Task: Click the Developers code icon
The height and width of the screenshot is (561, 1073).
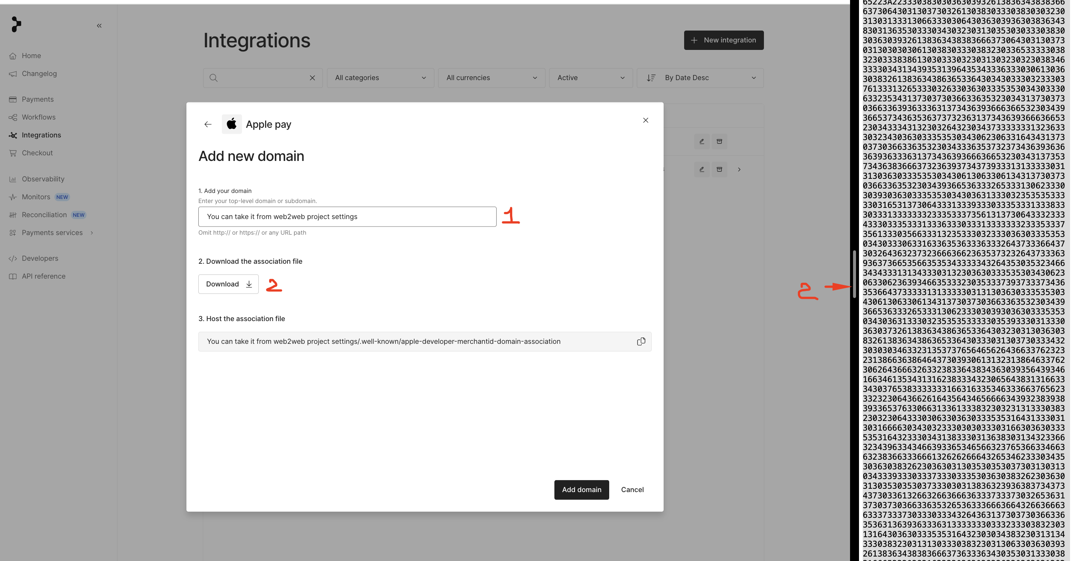Action: 13,259
